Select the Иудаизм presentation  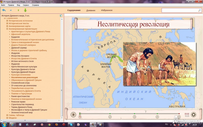coord(15,64)
